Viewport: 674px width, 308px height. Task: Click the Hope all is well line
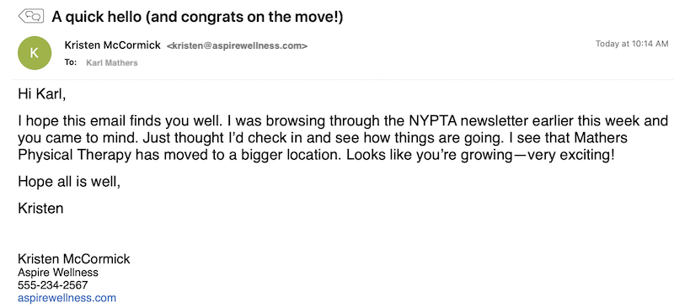coord(69,182)
